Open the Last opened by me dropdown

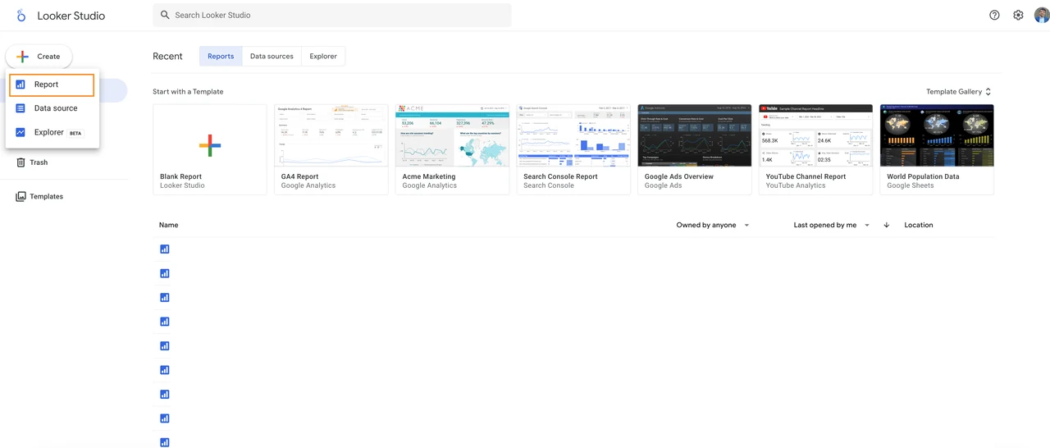832,225
